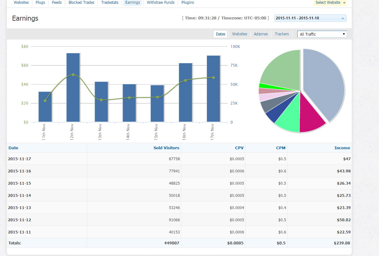The height and width of the screenshot is (256, 379).
Task: Click the Date column header
Action: click(13, 148)
